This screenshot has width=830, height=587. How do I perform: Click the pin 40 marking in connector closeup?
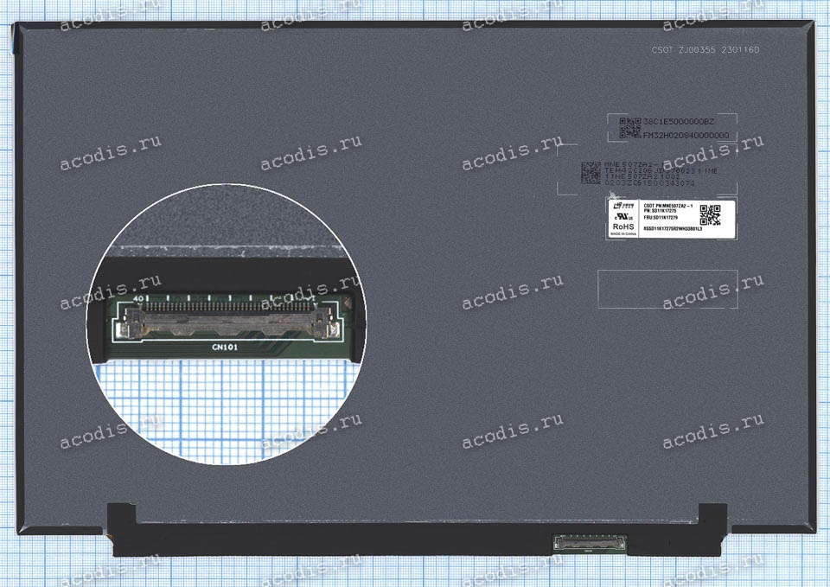click(139, 298)
